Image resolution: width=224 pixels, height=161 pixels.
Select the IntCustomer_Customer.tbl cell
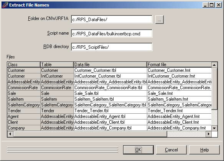click(x=110, y=76)
